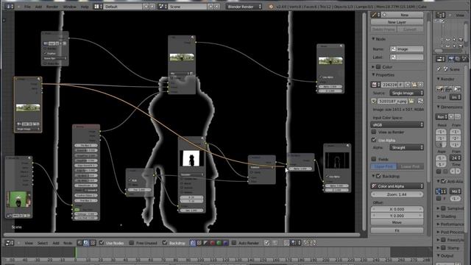Toggle the Backdrop panel checkbox
The image size is (471, 265).
(378, 176)
